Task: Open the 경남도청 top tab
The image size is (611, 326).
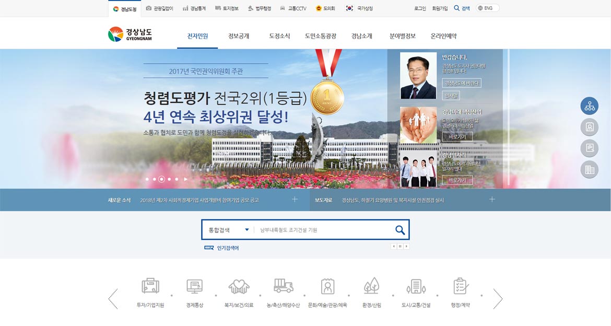Action: (125, 9)
